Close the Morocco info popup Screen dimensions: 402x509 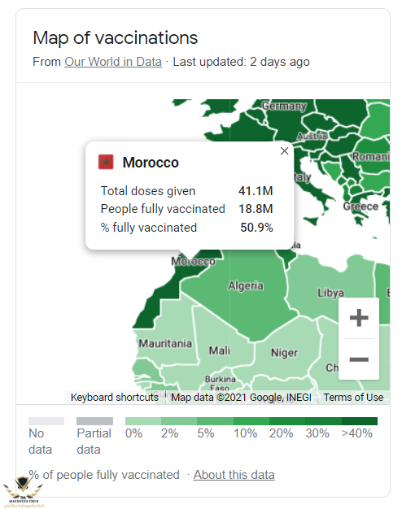(284, 150)
